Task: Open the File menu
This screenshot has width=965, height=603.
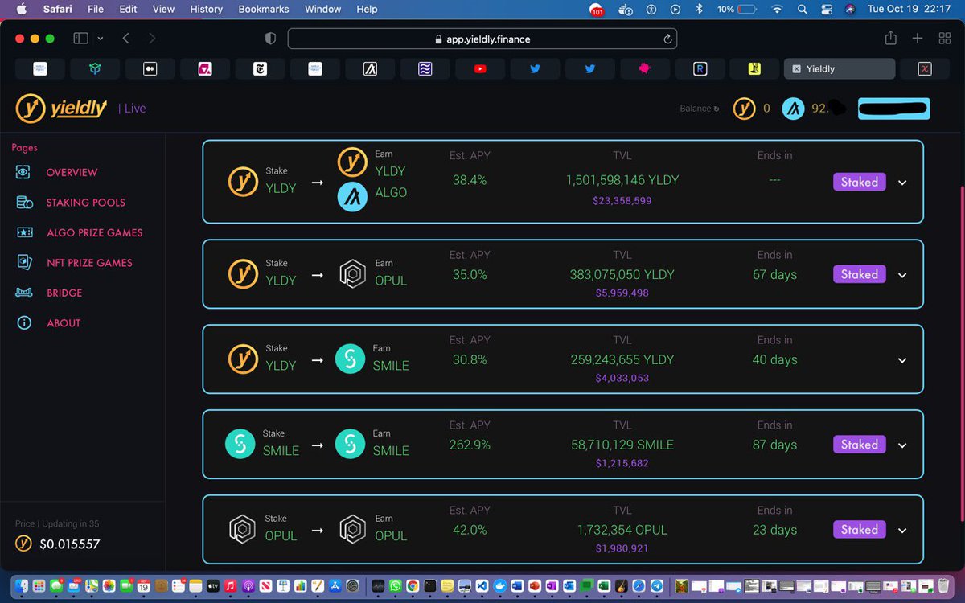Action: 96,9
